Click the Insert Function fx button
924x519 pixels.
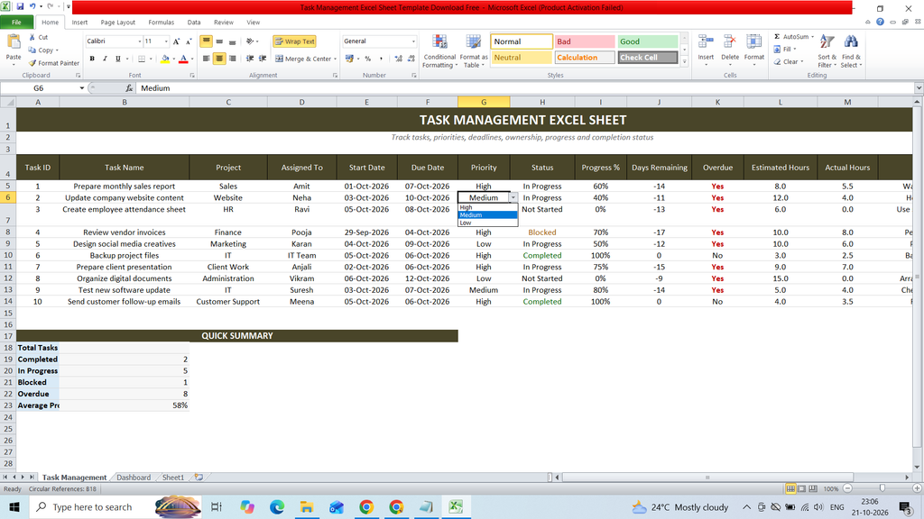129,88
